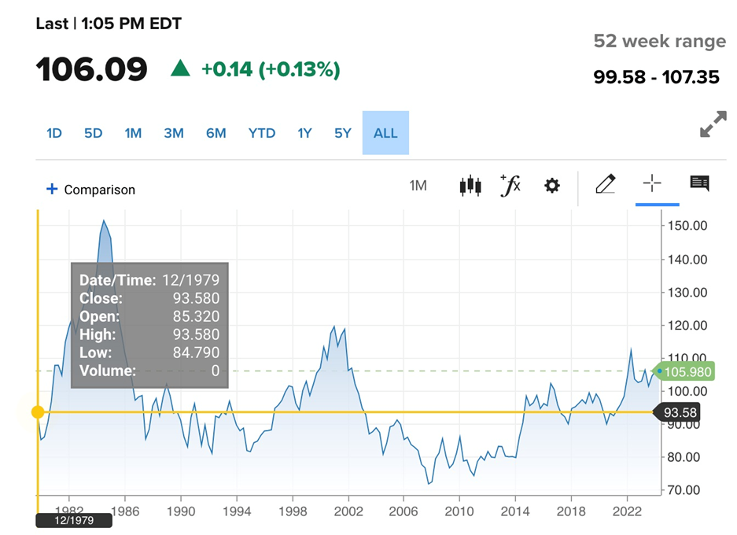Show year-to-date YTD range

pos(262,133)
